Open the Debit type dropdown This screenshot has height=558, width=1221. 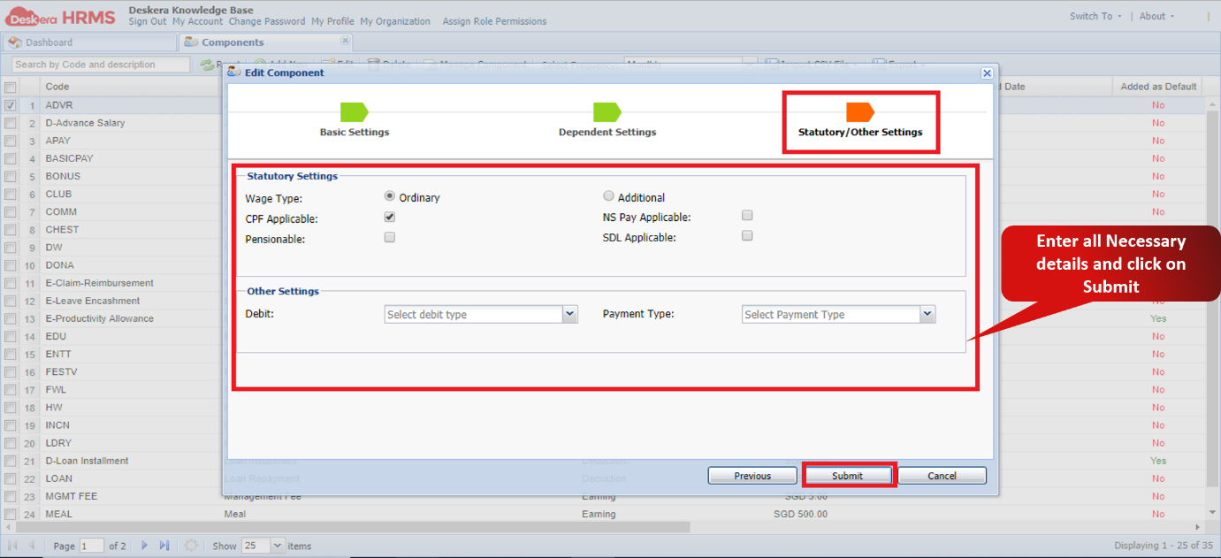569,314
